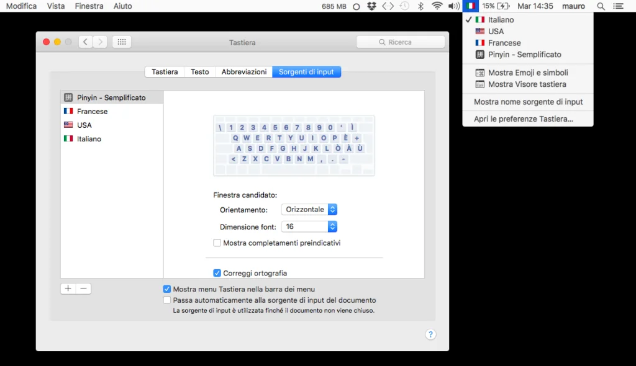Open the battery status menu
The width and height of the screenshot is (636, 366).
click(496, 6)
